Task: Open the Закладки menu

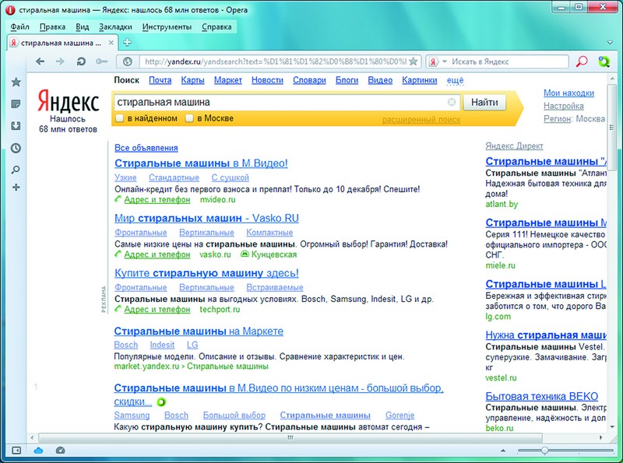Action: (x=115, y=26)
